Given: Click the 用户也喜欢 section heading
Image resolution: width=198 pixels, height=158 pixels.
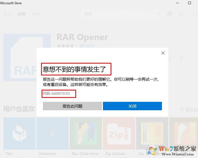Looking at the screenshot, I should (19, 109).
